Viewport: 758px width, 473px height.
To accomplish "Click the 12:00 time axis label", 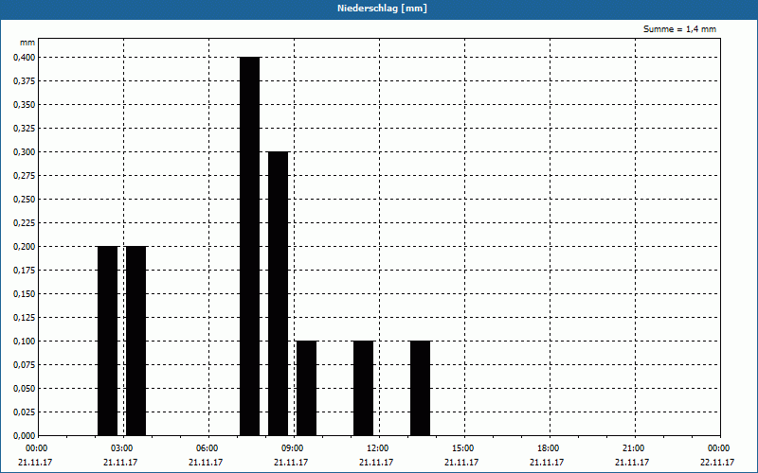I will click(377, 448).
